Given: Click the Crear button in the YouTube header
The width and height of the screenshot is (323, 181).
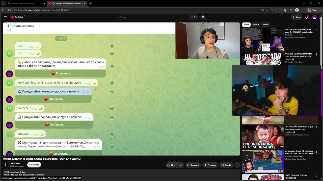Looking at the screenshot, I should pos(297,17).
